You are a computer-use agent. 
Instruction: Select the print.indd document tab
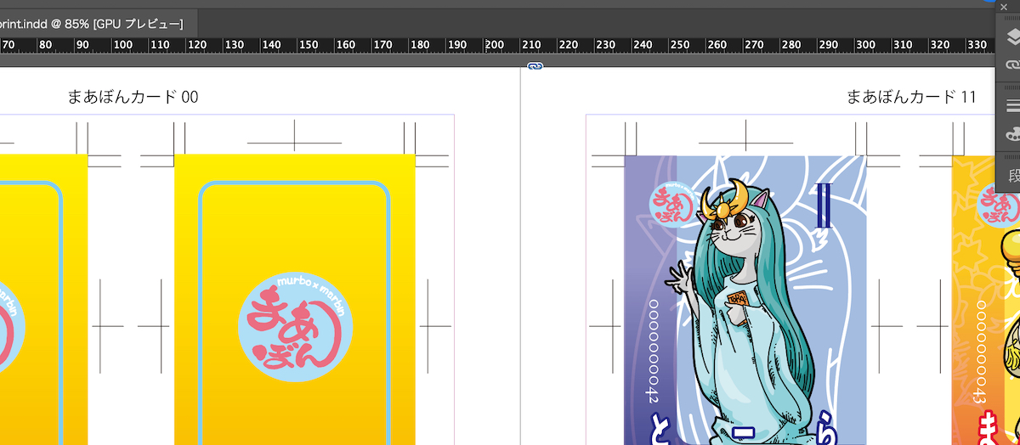(x=93, y=23)
